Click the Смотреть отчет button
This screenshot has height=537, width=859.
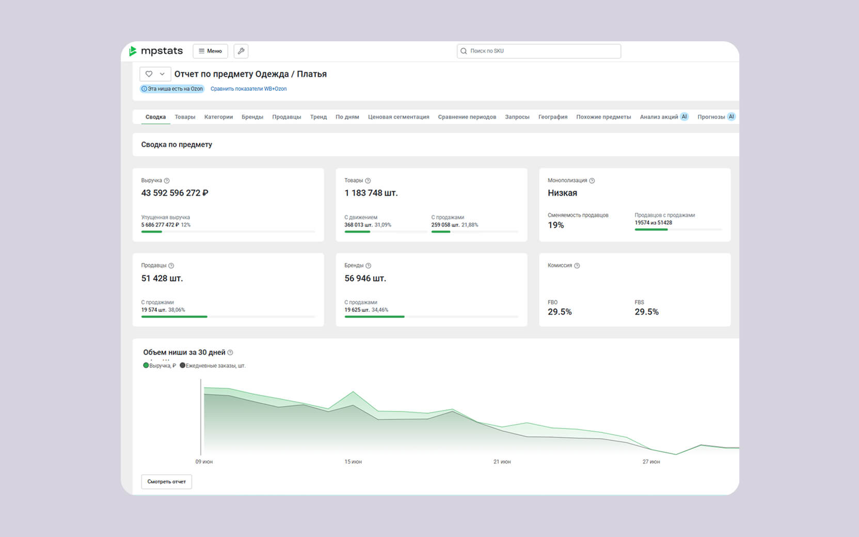pyautogui.click(x=166, y=482)
